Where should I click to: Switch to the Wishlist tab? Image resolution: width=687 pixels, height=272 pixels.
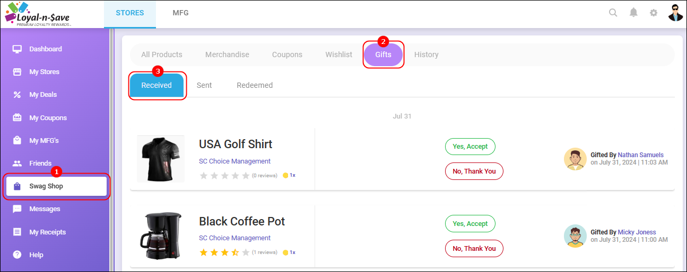[339, 55]
